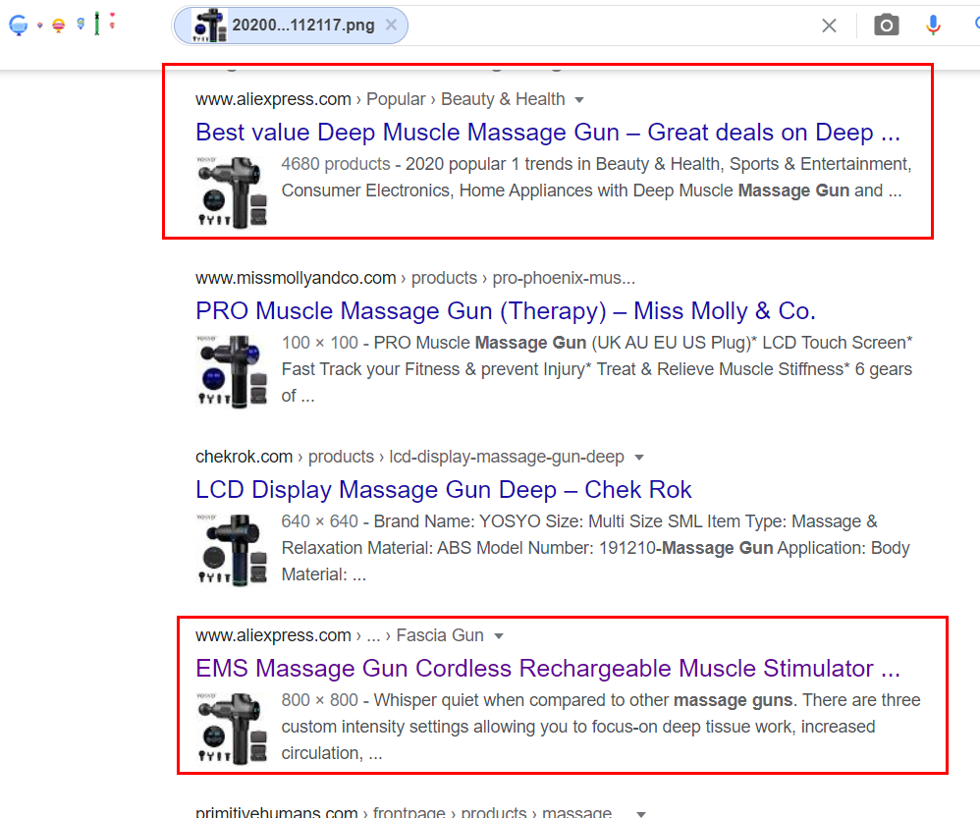Click the uploaded image chip thumbnail
Screen dimensions: 980x818
[x=209, y=26]
